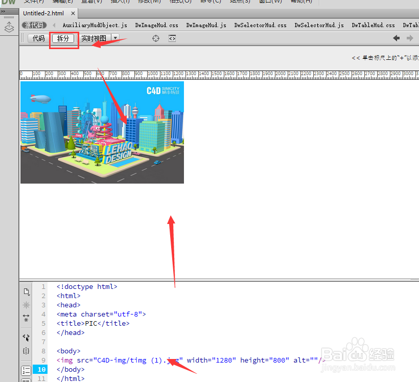Click the <!doctype html> code line
The height and width of the screenshot is (382, 419).
click(87, 287)
